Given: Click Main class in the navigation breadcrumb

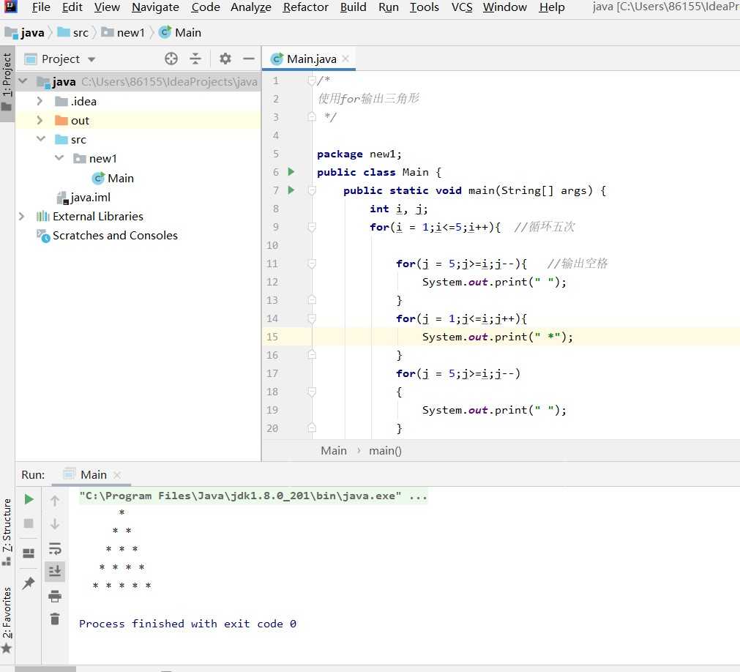Looking at the screenshot, I should pos(180,32).
